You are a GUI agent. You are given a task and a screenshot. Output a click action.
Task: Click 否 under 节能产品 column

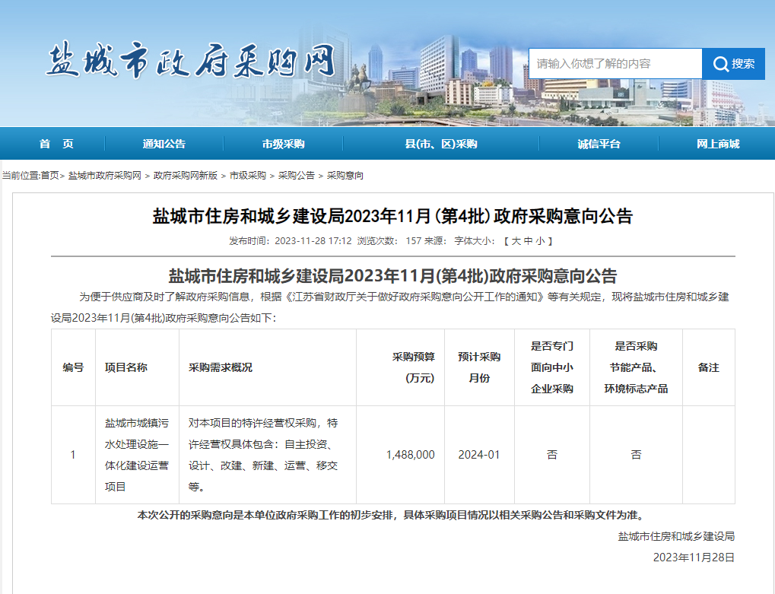tap(636, 455)
